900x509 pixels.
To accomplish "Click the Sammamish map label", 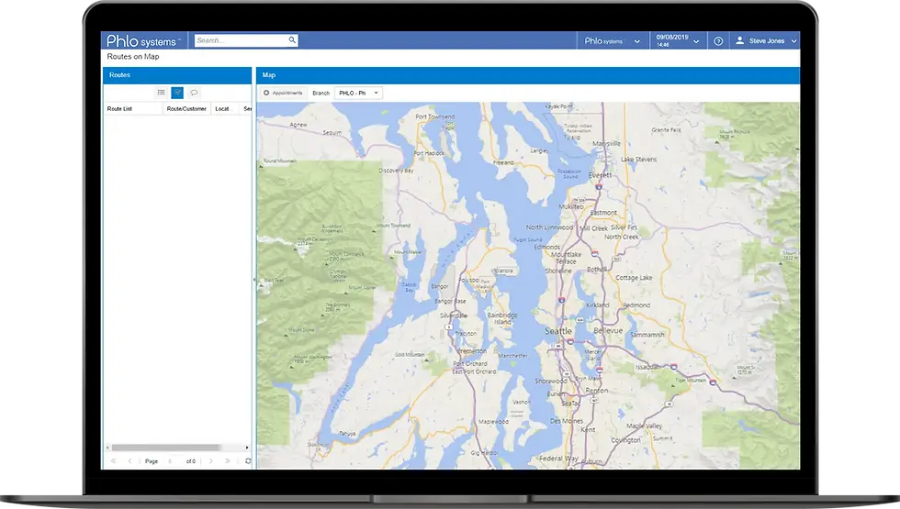I will [x=647, y=334].
